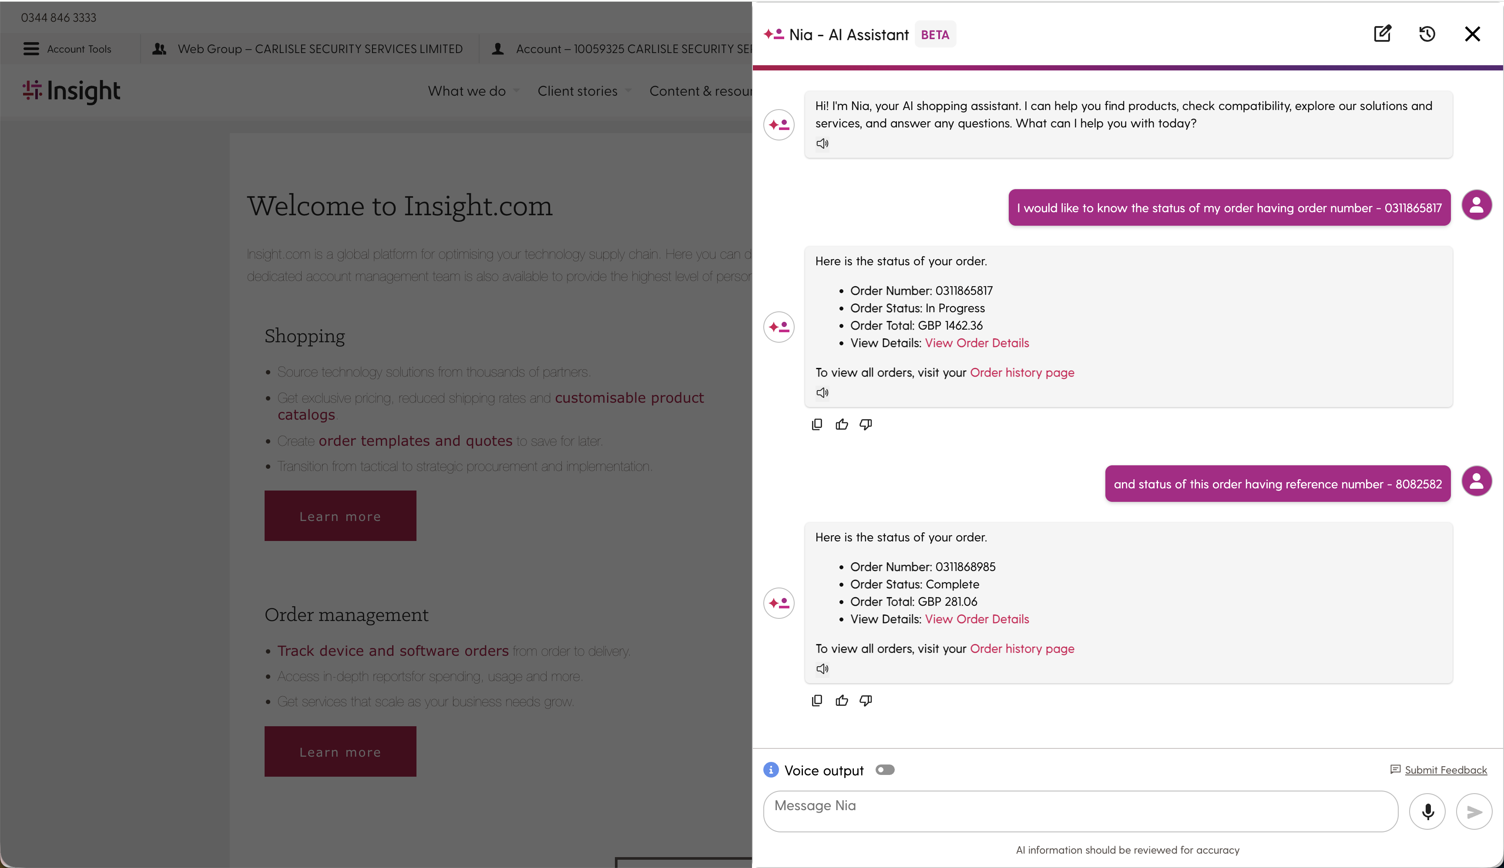This screenshot has width=1504, height=868.
Task: Click the Order Status: Complete line
Action: [x=915, y=584]
